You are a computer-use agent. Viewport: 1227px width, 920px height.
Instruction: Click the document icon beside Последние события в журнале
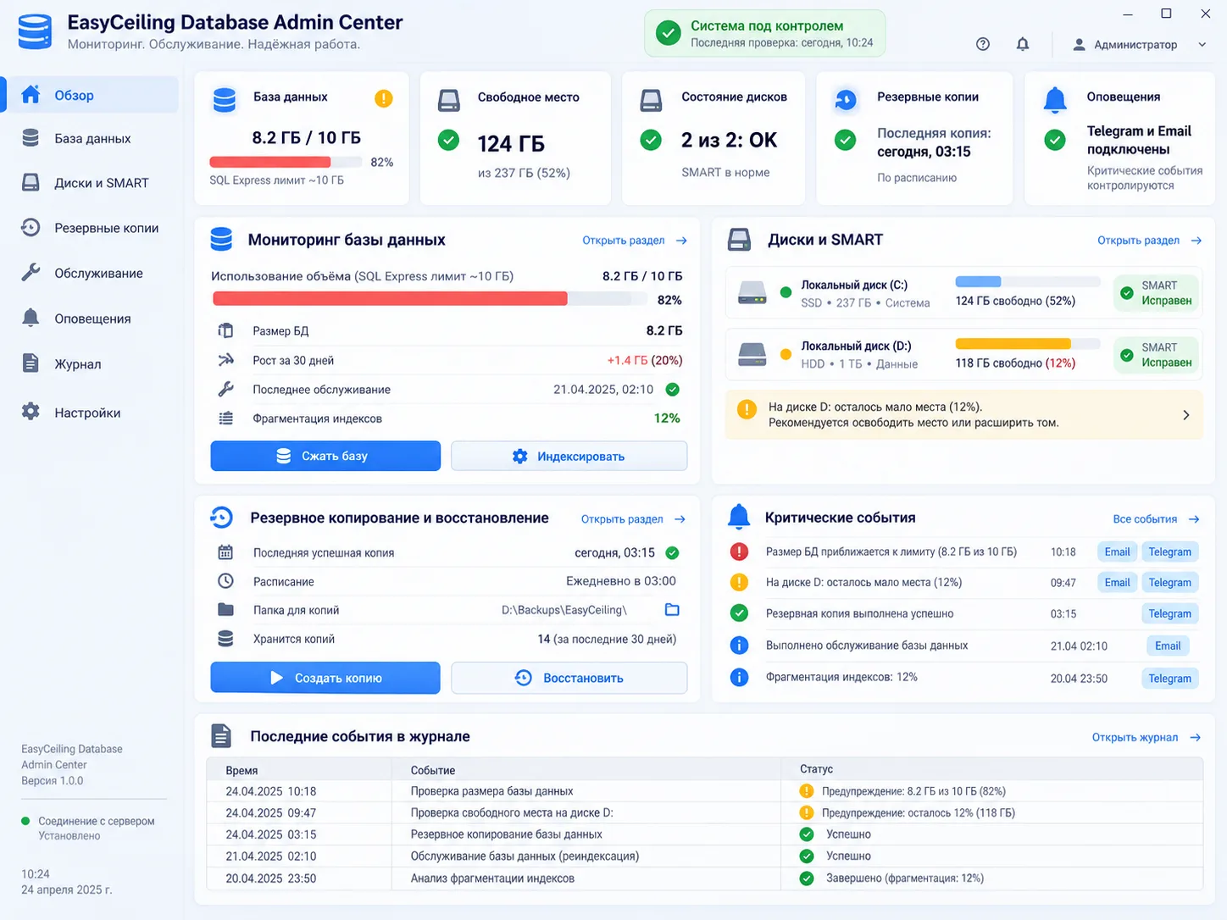coord(221,736)
